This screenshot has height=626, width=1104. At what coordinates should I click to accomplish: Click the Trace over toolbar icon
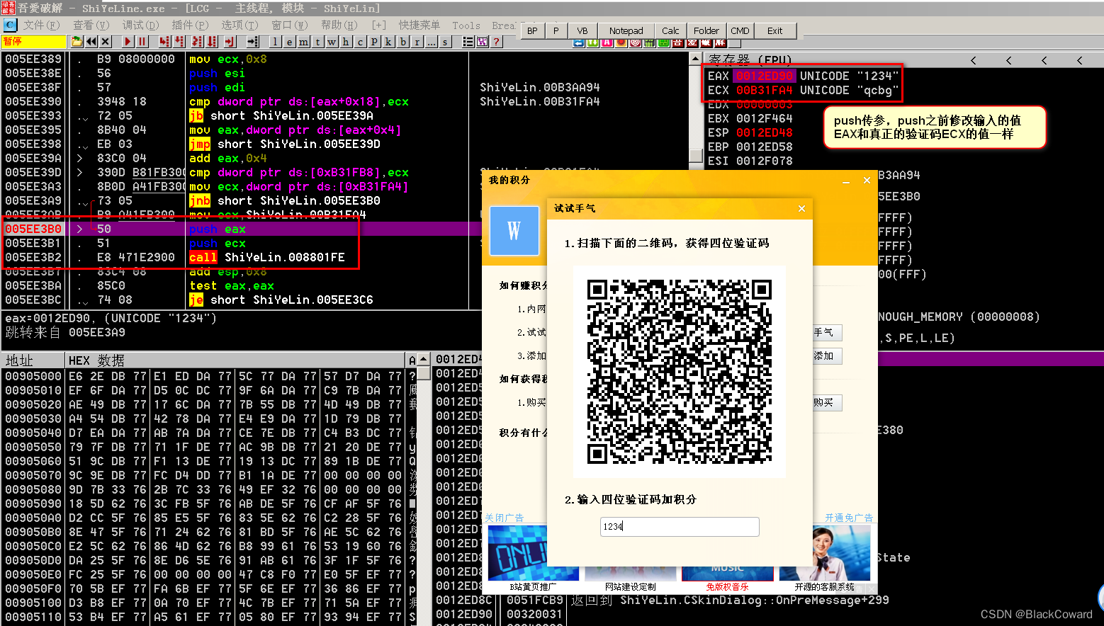pos(211,42)
